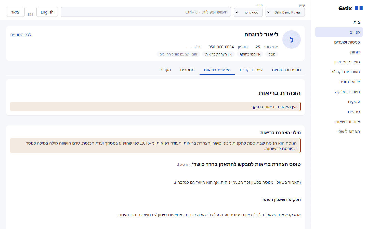Open צוות והרשאות in the sidebar
Screen dimensions: 367x229
339,122
